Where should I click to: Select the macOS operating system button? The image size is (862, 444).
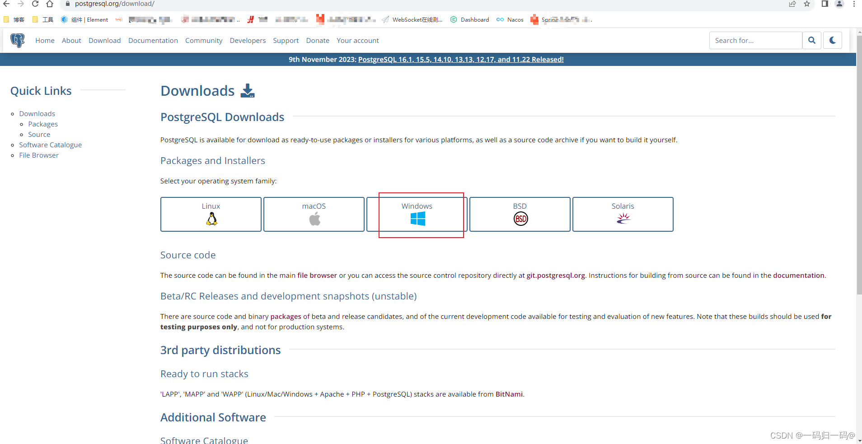point(314,214)
